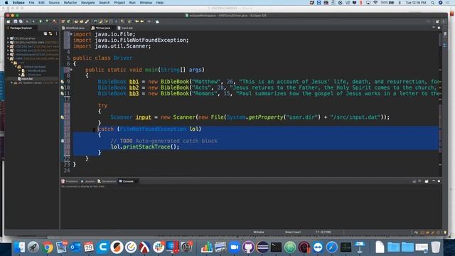Toggle fold on the main method
The width and height of the screenshot is (455, 256).
(x=71, y=70)
